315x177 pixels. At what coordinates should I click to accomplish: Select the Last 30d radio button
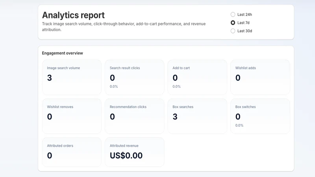(x=233, y=31)
